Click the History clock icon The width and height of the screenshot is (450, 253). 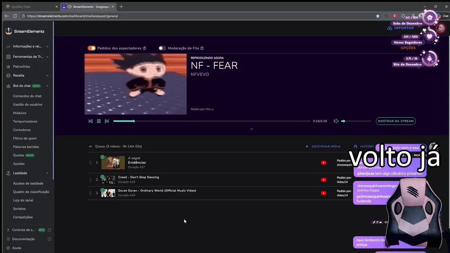(355, 147)
